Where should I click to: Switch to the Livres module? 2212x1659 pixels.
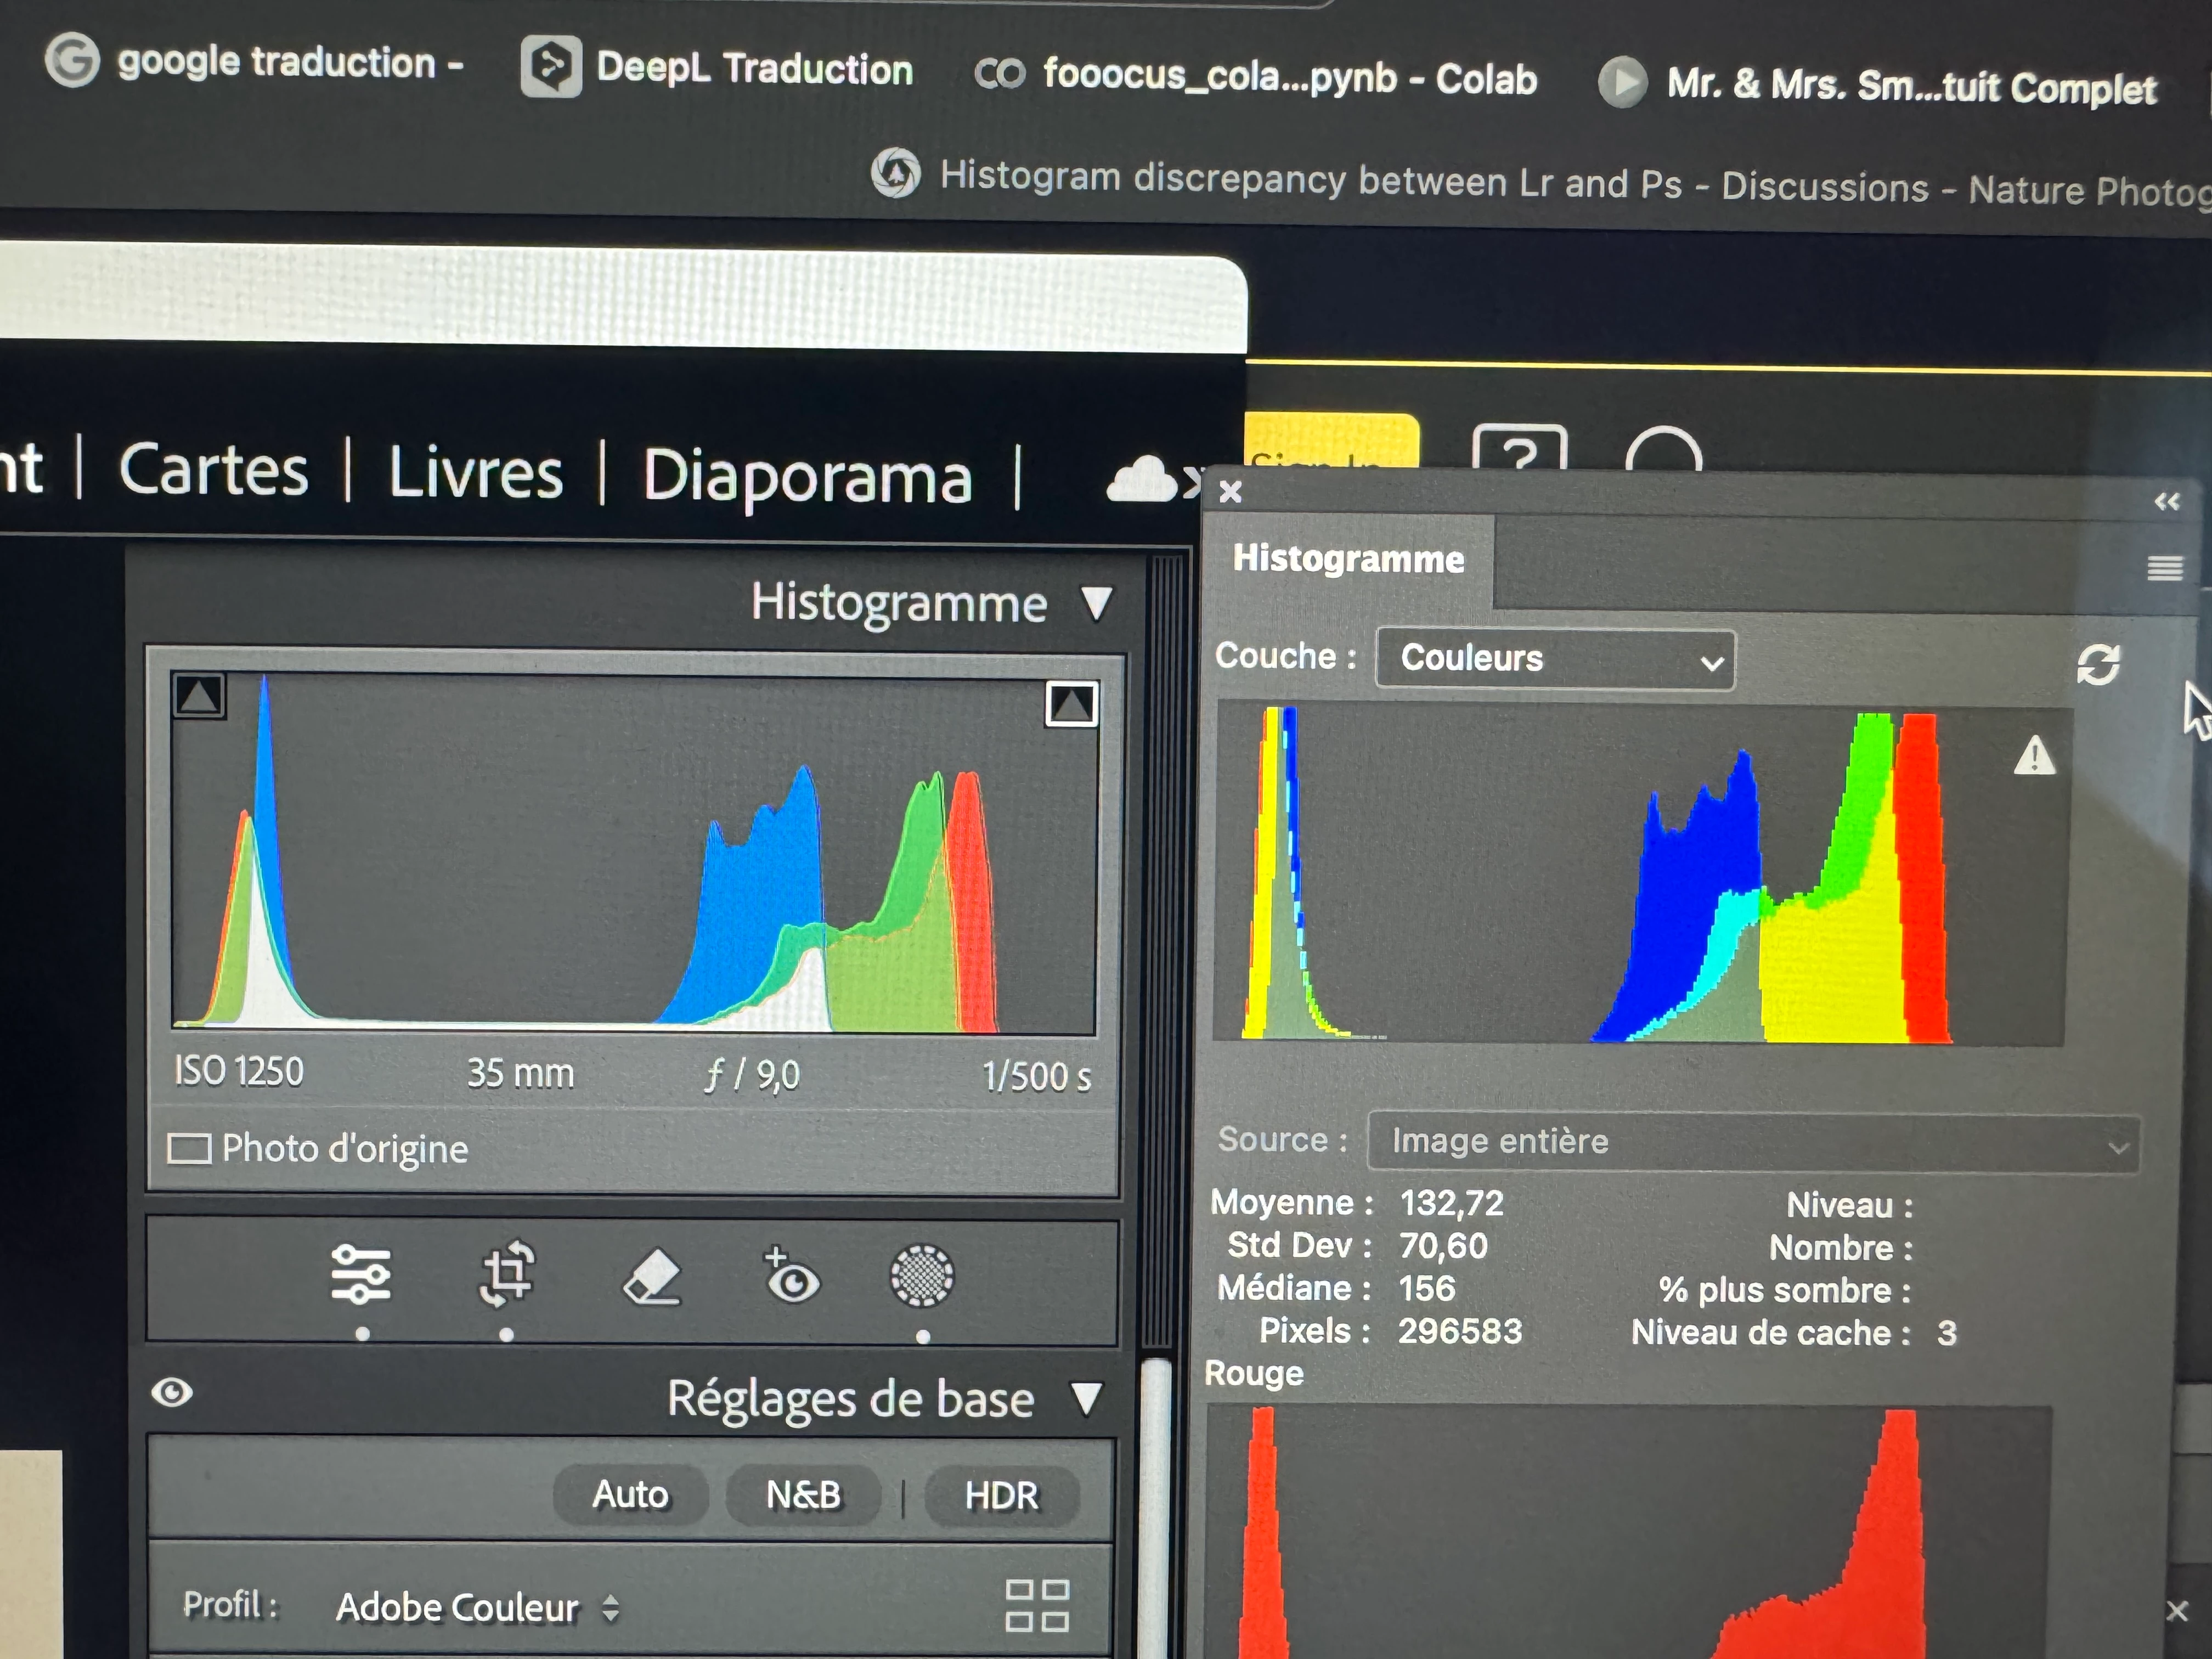476,472
